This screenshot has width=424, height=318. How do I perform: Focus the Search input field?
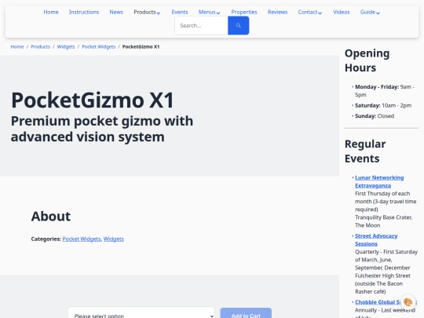pyautogui.click(x=202, y=25)
